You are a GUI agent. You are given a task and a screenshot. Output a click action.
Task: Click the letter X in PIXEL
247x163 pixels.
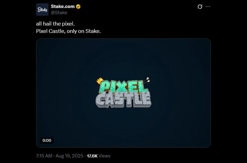click(x=121, y=87)
